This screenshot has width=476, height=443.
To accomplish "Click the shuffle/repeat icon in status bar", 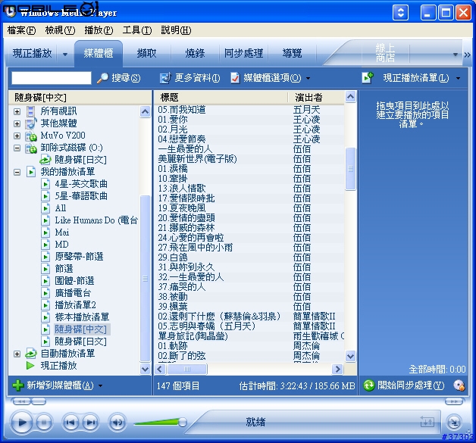I will tap(427, 422).
